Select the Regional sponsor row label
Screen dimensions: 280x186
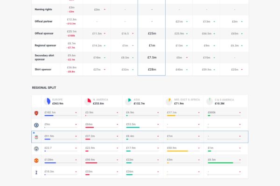(x=45, y=46)
